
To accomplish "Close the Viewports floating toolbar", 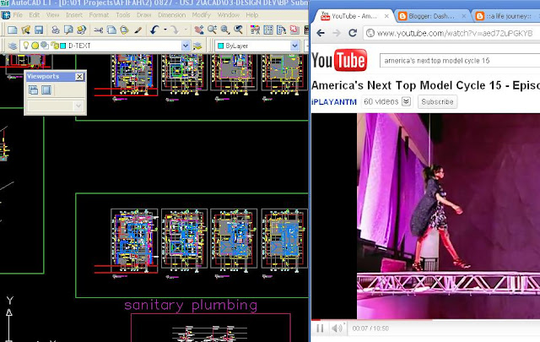I will (79, 77).
